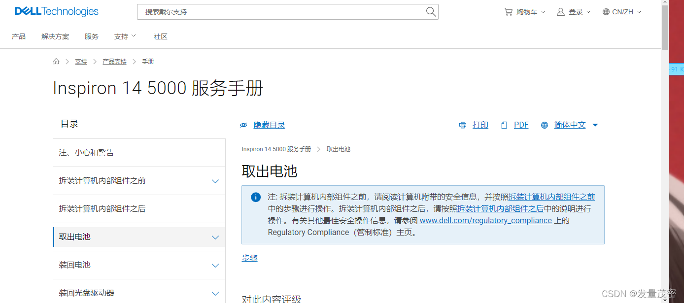Click the user login icon
Screen dimensions: 684x303
point(561,12)
